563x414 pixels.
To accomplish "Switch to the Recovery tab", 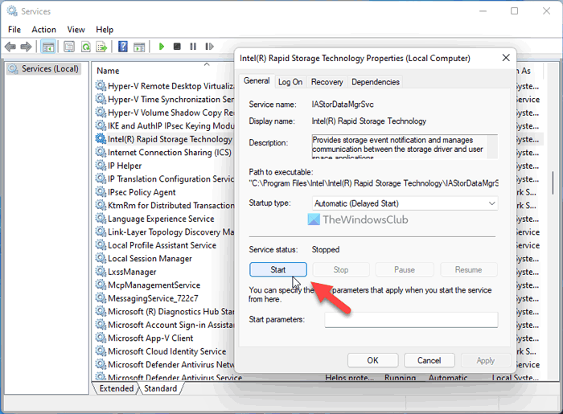I will tap(327, 82).
